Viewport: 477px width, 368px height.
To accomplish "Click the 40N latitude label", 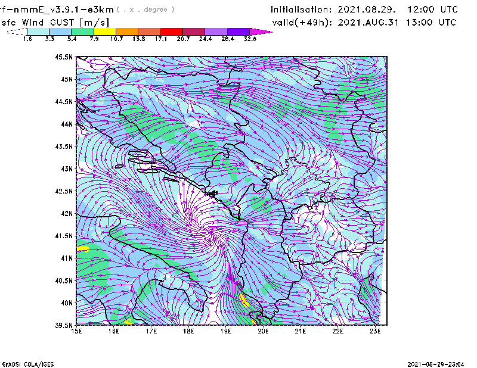I will click(67, 303).
